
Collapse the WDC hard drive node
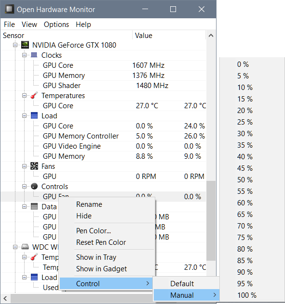point(15,247)
